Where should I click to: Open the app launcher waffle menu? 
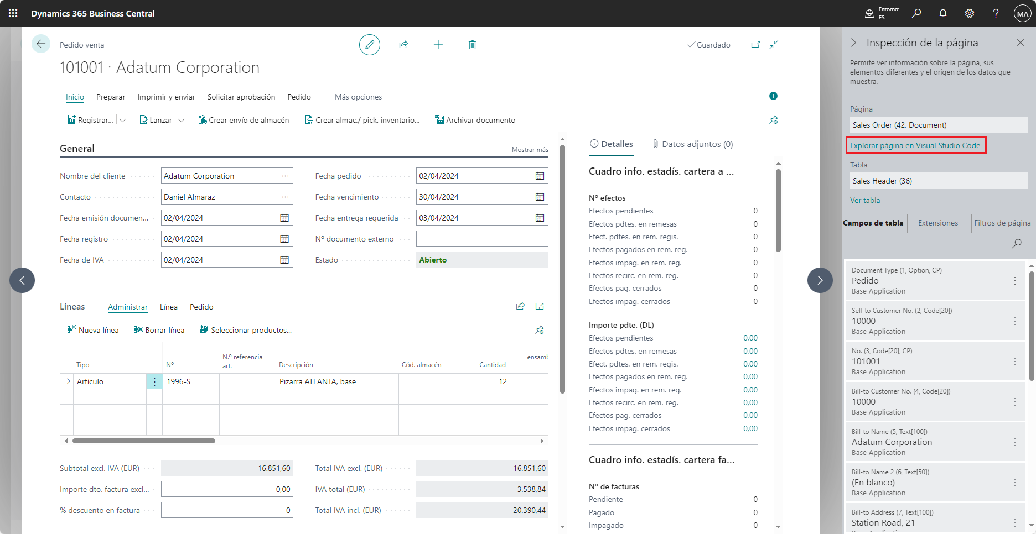coord(13,13)
